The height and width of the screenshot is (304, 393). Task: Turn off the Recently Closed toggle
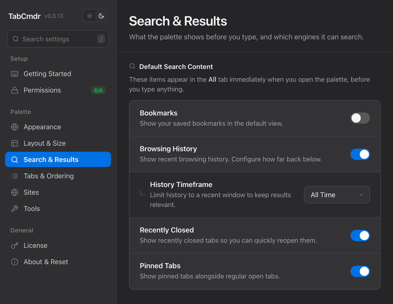click(360, 236)
